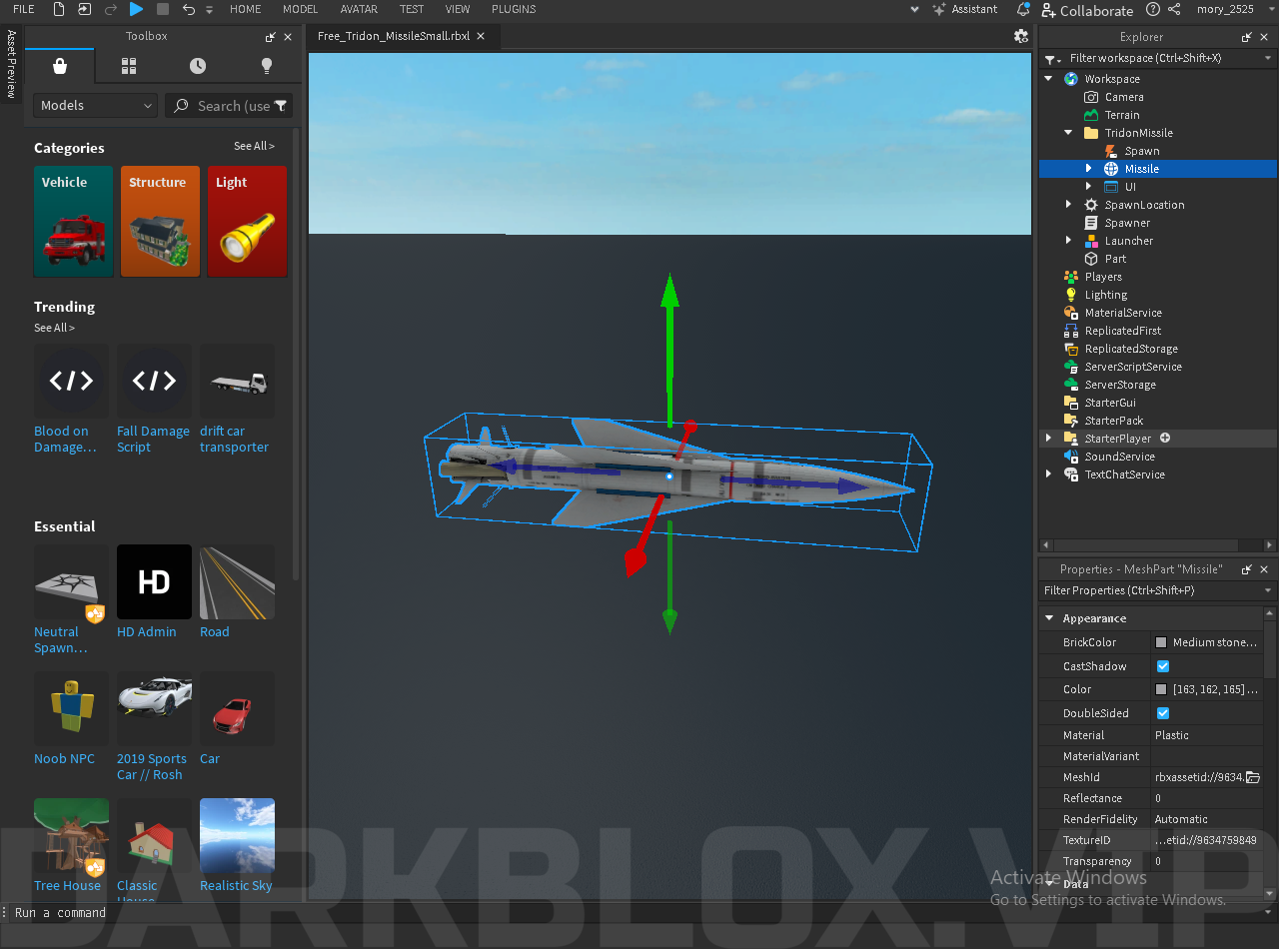Open the Vehicle category card

coord(74,222)
